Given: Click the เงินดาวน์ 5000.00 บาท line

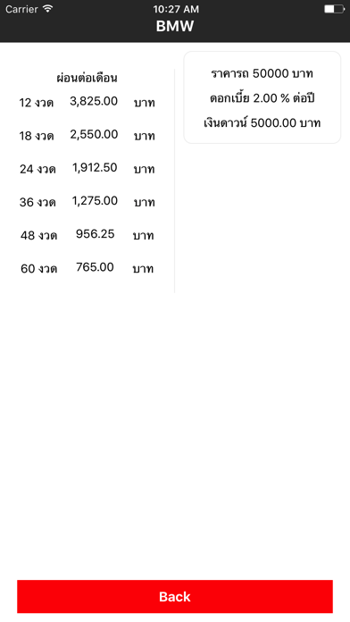Looking at the screenshot, I should pos(262,122).
